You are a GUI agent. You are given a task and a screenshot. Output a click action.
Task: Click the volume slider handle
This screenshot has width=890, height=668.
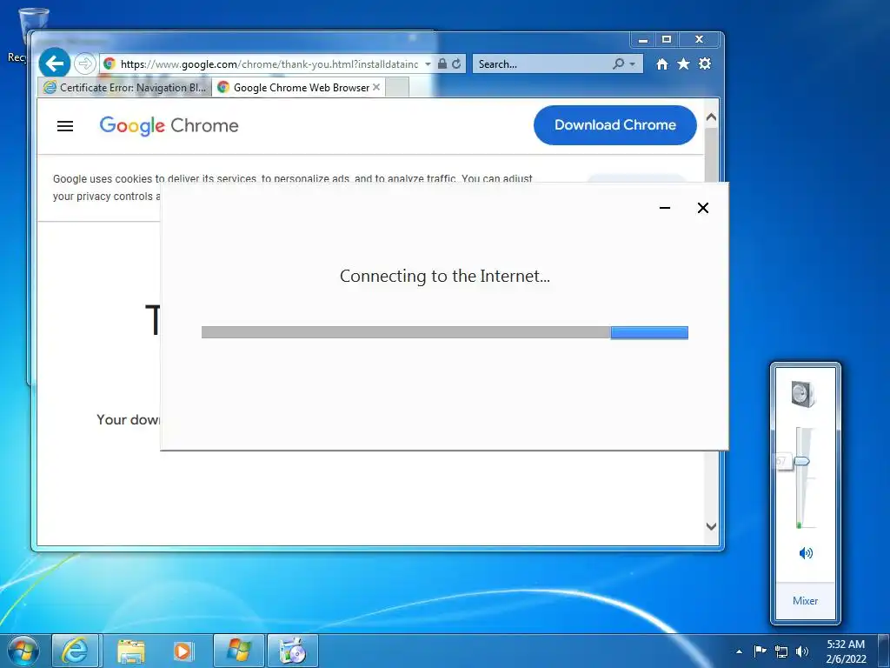800,461
